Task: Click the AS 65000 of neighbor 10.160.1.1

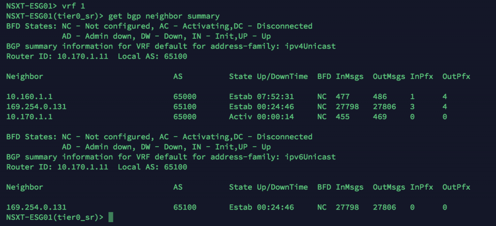Action: [x=185, y=96]
